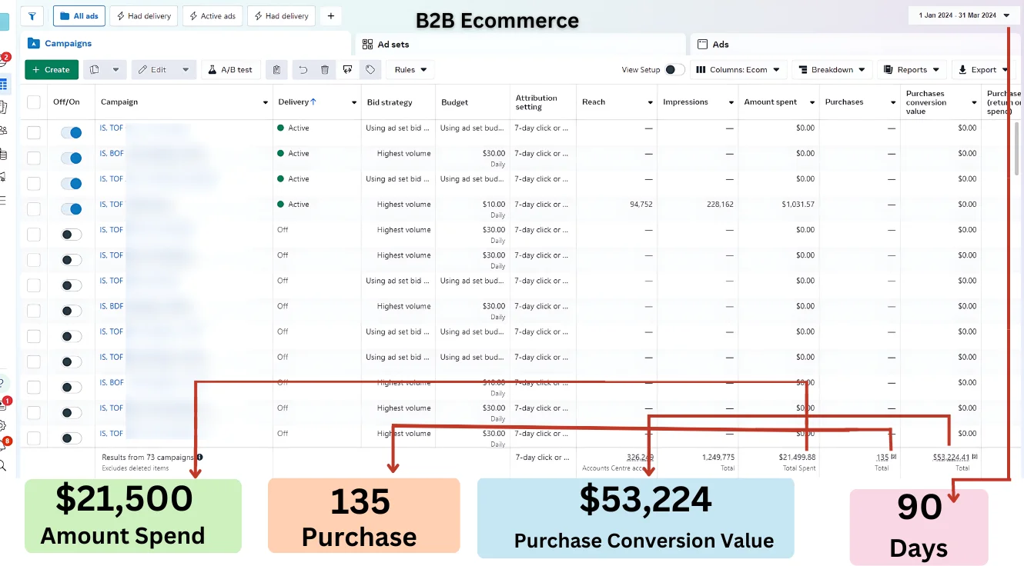1024x566 pixels.
Task: Open the Amount spent column menu arrow
Action: coord(812,102)
